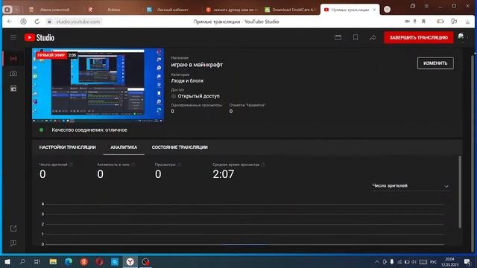Click the 'Открытый доступ' visibility text

[x=198, y=96]
